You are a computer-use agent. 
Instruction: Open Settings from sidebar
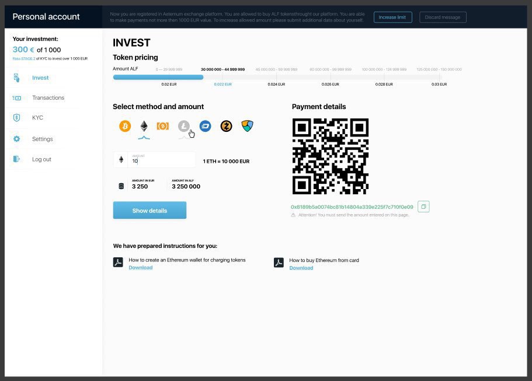(x=43, y=139)
